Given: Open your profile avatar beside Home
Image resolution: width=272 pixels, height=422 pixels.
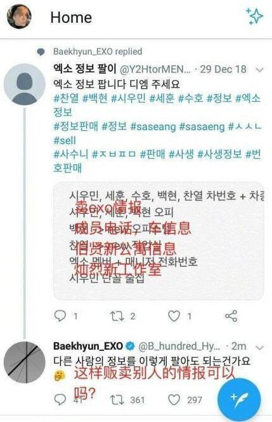Looking at the screenshot, I should (19, 16).
